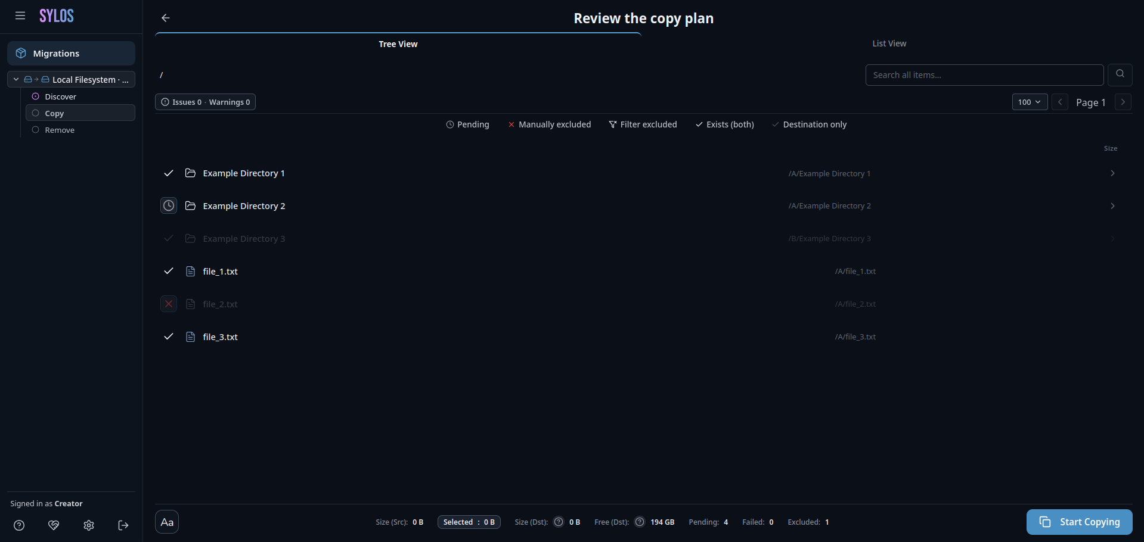Viewport: 1144px width, 542px height.
Task: Click the Excluded: 1 status entry
Action: click(808, 522)
